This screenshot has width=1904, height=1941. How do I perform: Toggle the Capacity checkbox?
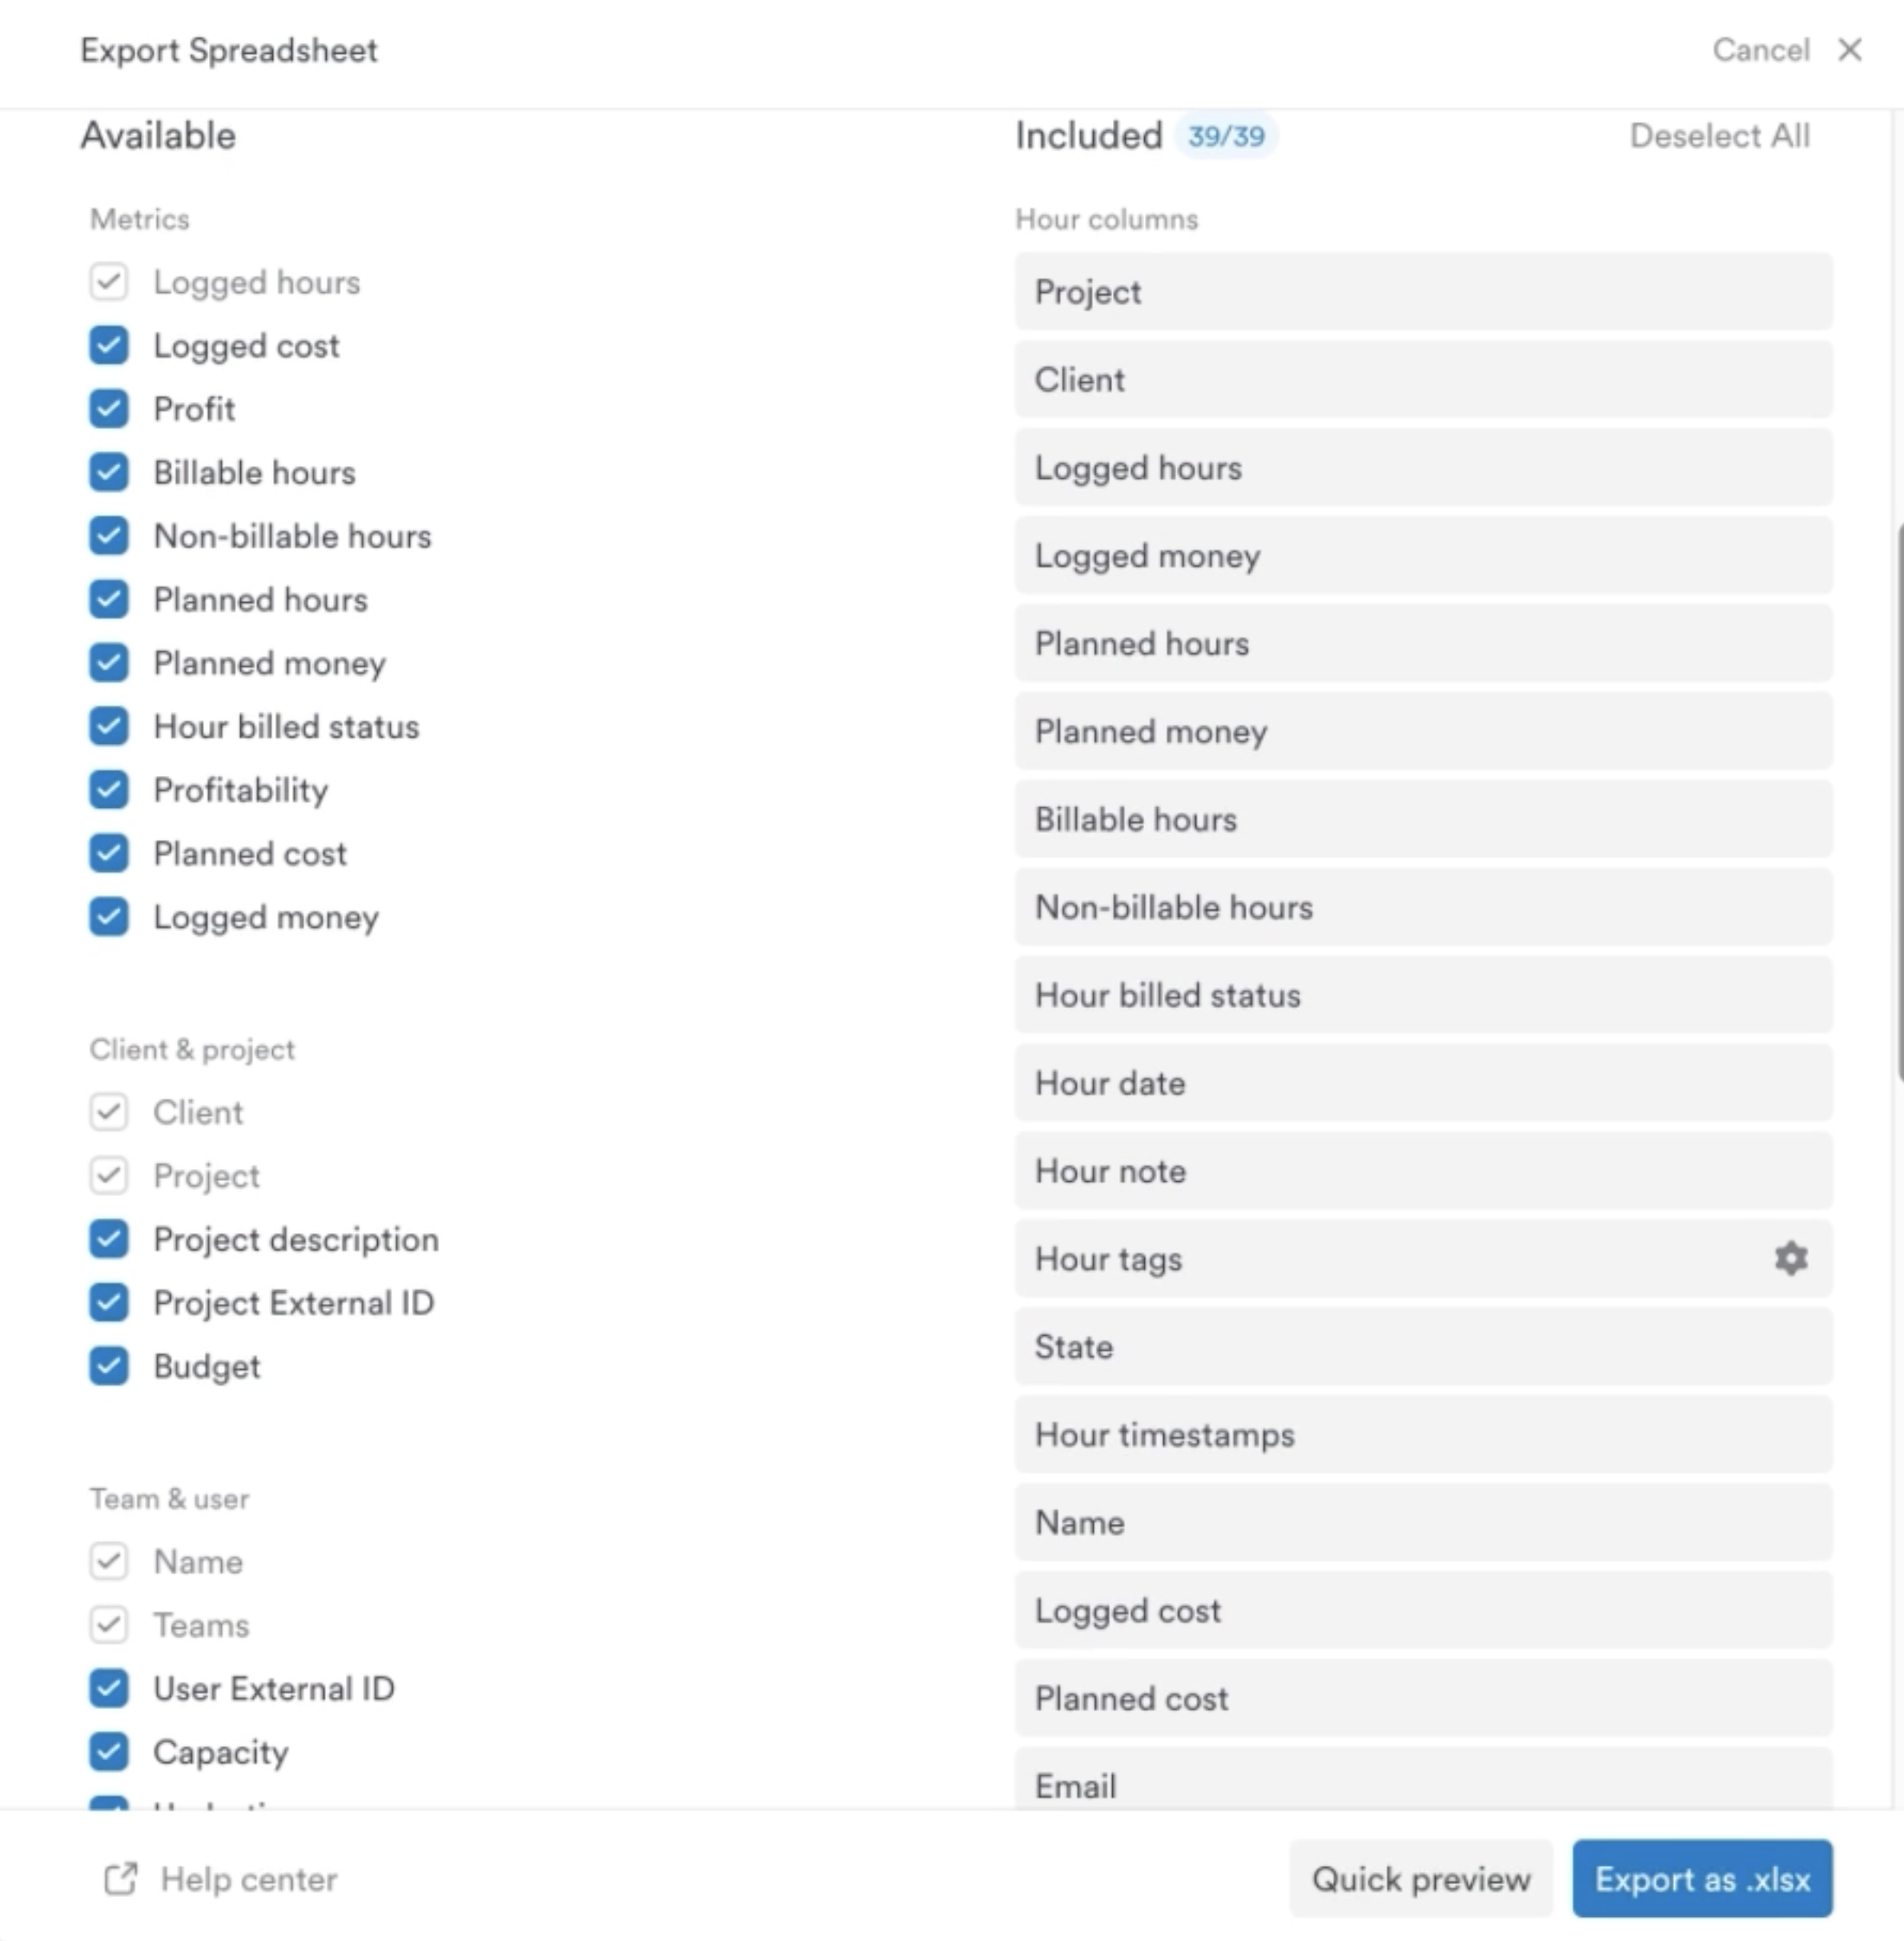pyautogui.click(x=109, y=1751)
